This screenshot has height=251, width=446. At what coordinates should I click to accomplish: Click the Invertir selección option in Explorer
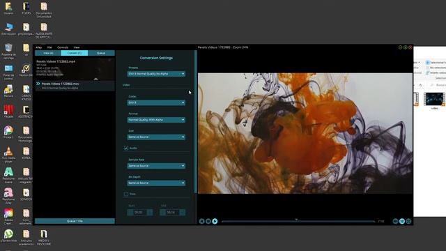436,73
